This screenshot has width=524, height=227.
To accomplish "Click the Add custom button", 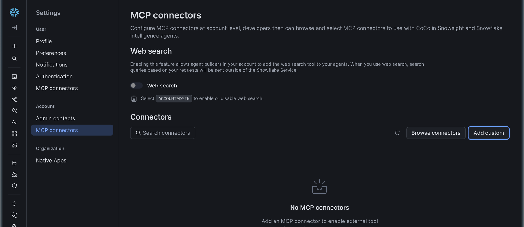I will 489,133.
